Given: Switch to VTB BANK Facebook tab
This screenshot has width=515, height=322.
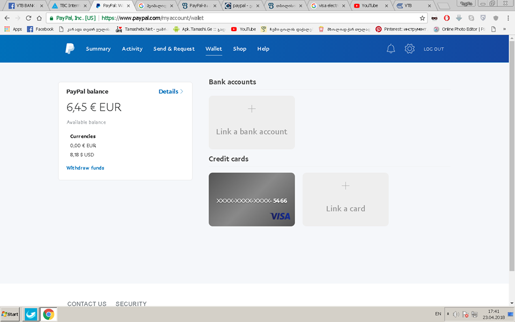Looking at the screenshot, I should (26, 5).
